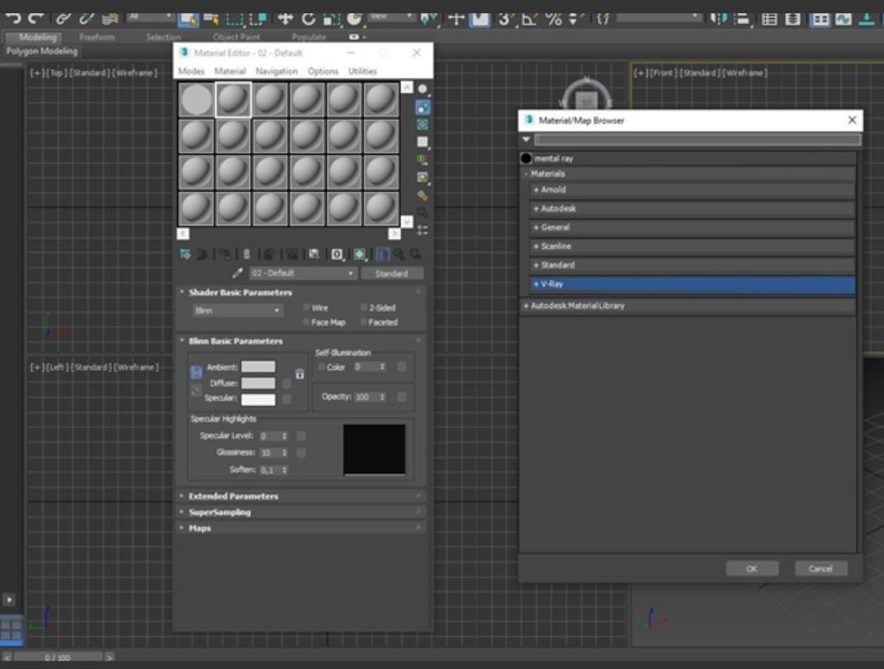
Task: Toggle the Ambient-Diffuse color lock
Action: click(x=196, y=372)
